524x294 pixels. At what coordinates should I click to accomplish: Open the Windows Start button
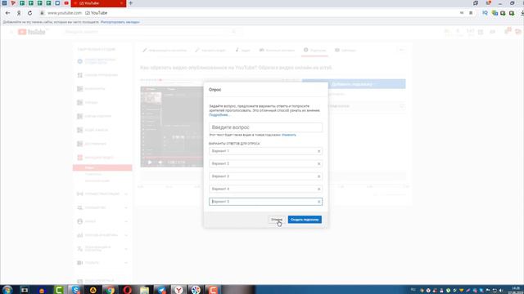pyautogui.click(x=7, y=290)
